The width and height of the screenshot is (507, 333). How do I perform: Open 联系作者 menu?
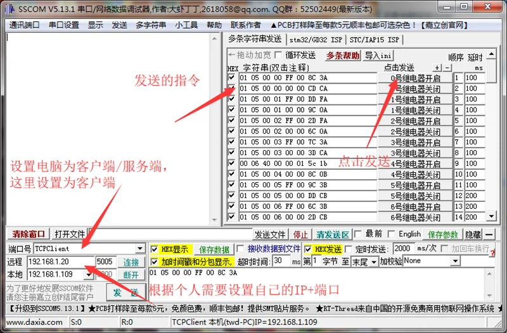pos(245,25)
